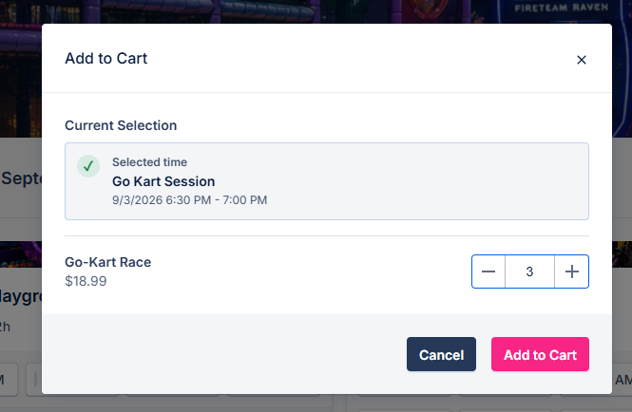Increase Go-Kart Race quantity with plus

571,272
